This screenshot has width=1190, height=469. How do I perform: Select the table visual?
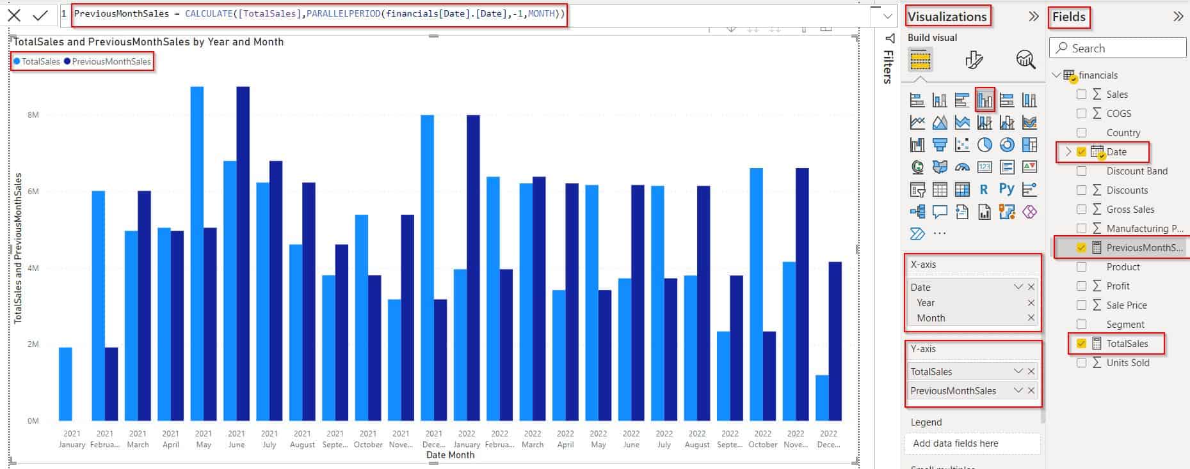coord(940,190)
